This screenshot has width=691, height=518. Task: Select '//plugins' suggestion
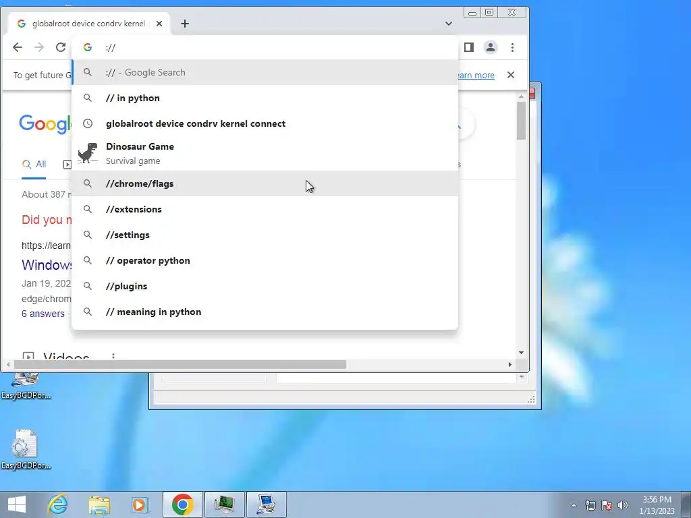pyautogui.click(x=265, y=286)
